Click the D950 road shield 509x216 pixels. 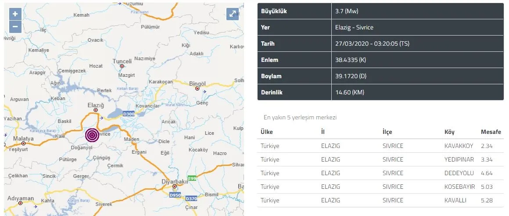tap(176, 194)
